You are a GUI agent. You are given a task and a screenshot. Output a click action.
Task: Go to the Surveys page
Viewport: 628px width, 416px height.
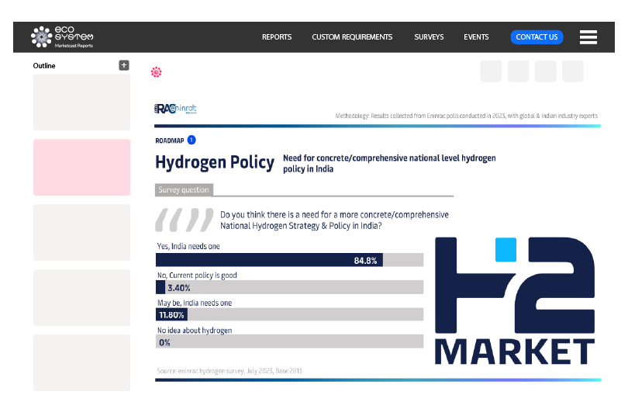429,37
